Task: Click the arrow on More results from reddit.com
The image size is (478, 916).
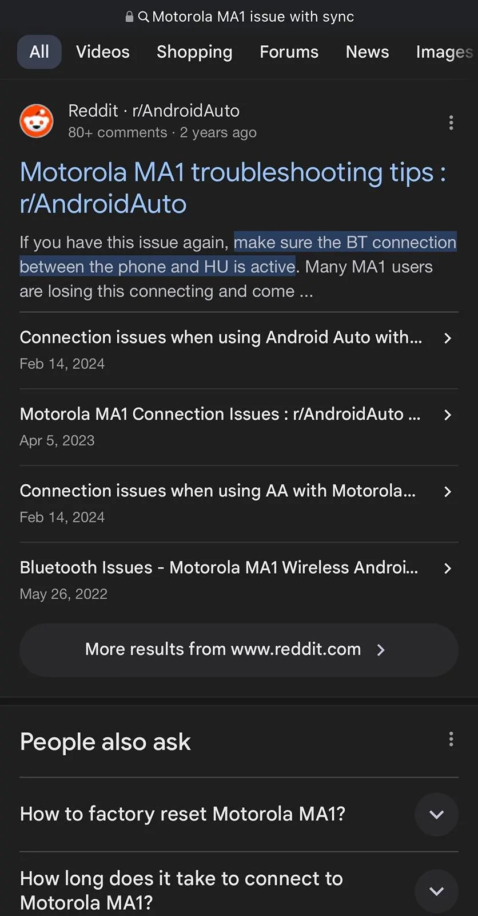Action: point(381,649)
